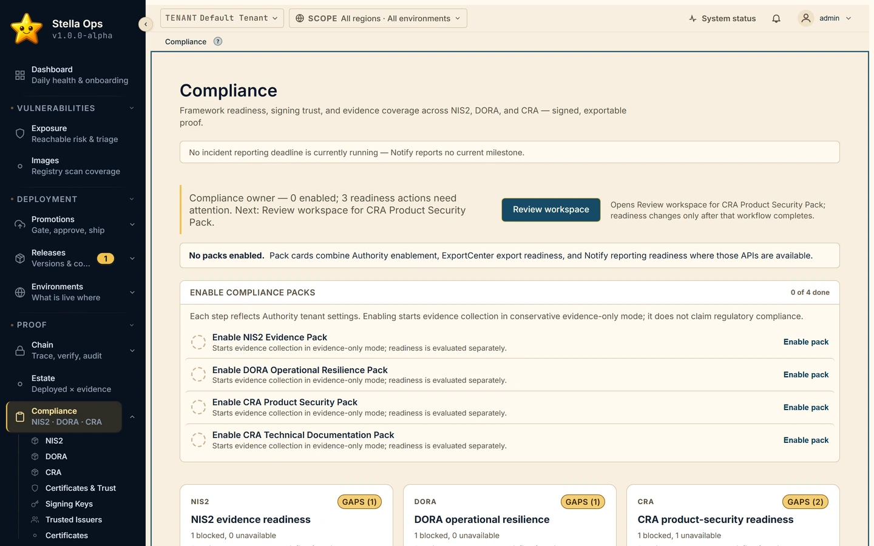Click the DORA Operational Resilience Pack status circle

tap(198, 375)
